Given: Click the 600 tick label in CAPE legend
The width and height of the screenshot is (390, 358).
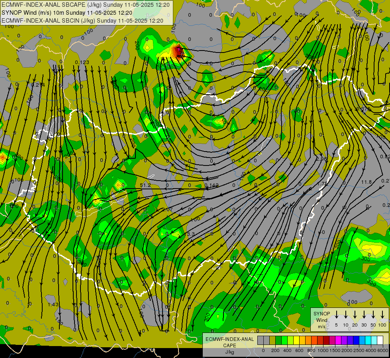Looking at the screenshot, I should (x=299, y=350).
